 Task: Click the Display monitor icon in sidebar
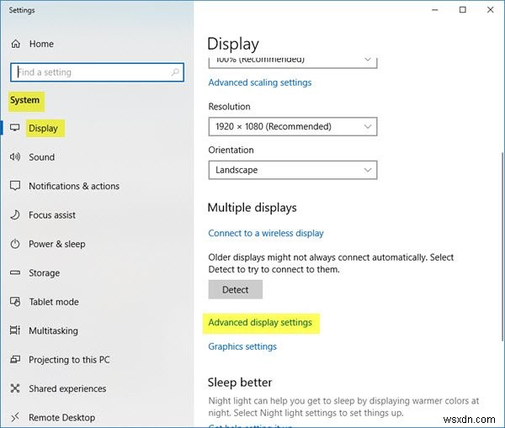(15, 128)
